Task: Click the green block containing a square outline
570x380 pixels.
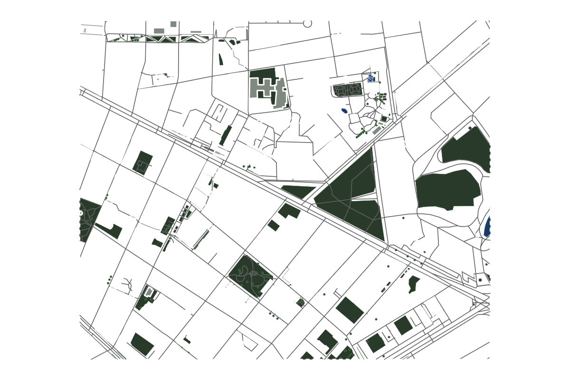Action: [142, 163]
